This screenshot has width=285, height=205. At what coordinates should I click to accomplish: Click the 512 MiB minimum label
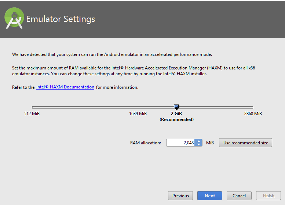(x=32, y=114)
